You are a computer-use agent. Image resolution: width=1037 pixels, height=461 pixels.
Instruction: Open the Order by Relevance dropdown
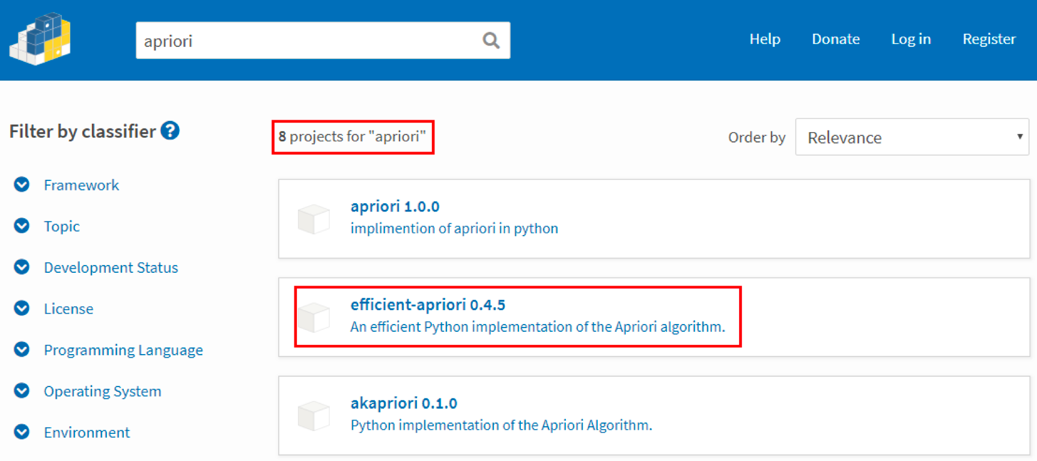[911, 137]
